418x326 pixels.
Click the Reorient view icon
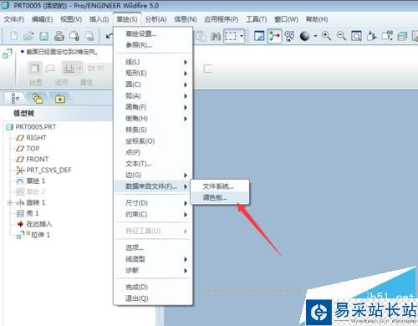[372, 36]
